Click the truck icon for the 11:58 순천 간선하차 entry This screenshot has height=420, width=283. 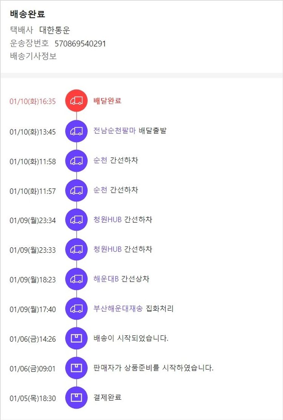[77, 161]
